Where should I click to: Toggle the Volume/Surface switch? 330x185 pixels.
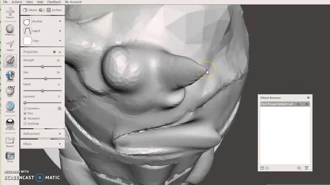click(x=42, y=10)
